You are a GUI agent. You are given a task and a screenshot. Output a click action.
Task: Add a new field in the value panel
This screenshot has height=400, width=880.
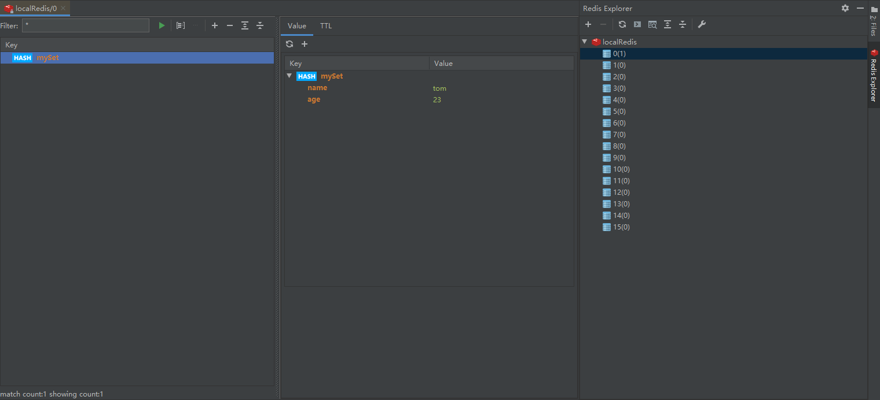click(305, 44)
